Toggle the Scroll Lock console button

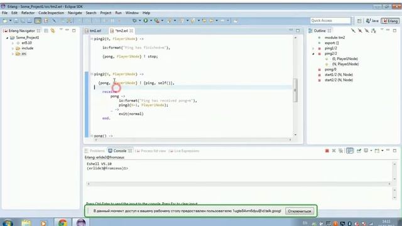[350, 151]
